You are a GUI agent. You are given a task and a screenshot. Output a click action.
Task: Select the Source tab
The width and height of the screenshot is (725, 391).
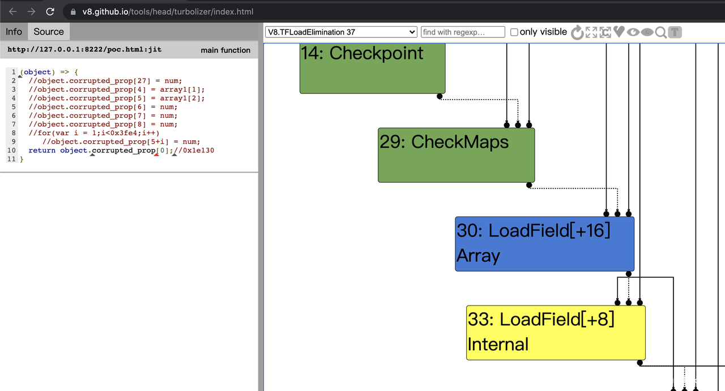pyautogui.click(x=49, y=32)
